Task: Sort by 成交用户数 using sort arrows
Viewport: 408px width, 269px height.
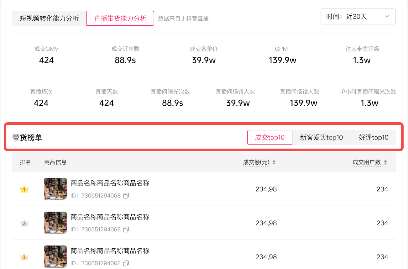Action: point(385,162)
